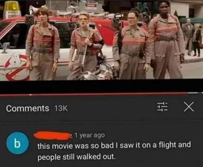
Task: Tap the woman holding the proton wand
Action: pyautogui.click(x=84, y=46)
